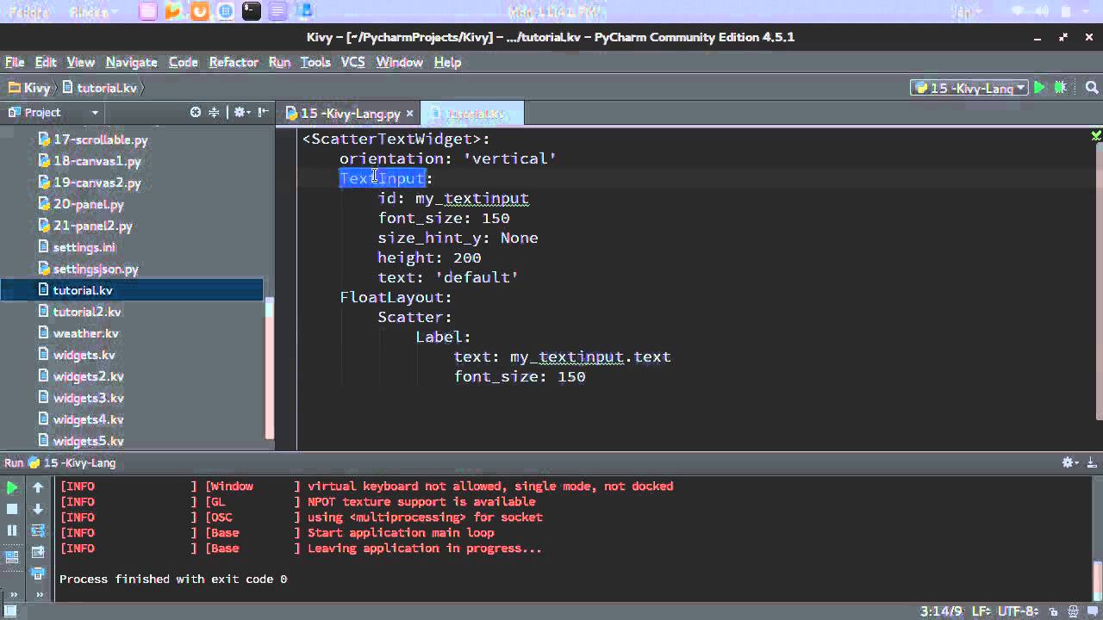1103x620 pixels.
Task: Click the 3:14/9 caret position in status bar
Action: 941,611
